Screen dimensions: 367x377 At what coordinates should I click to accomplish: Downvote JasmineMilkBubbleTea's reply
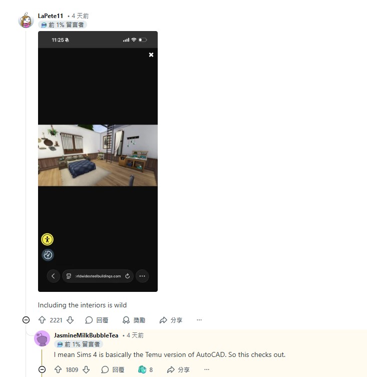[x=86, y=369]
